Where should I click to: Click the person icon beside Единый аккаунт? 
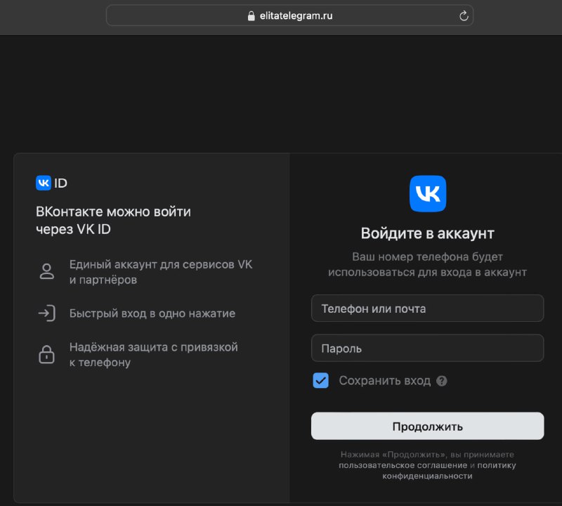[x=46, y=271]
